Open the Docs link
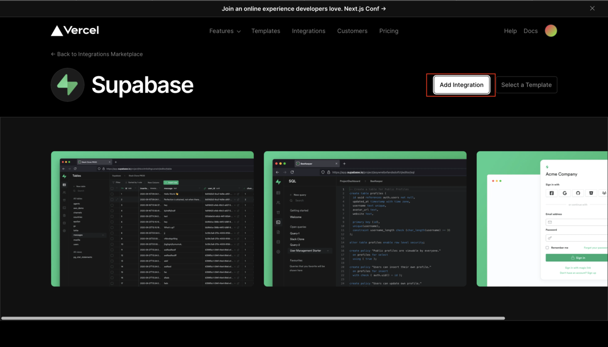608x347 pixels. pyautogui.click(x=530, y=31)
